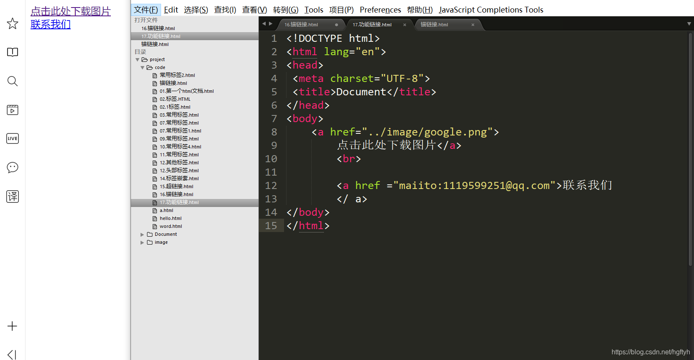This screenshot has width=694, height=360.
Task: Open 03.常用标签.html file
Action: point(179,115)
